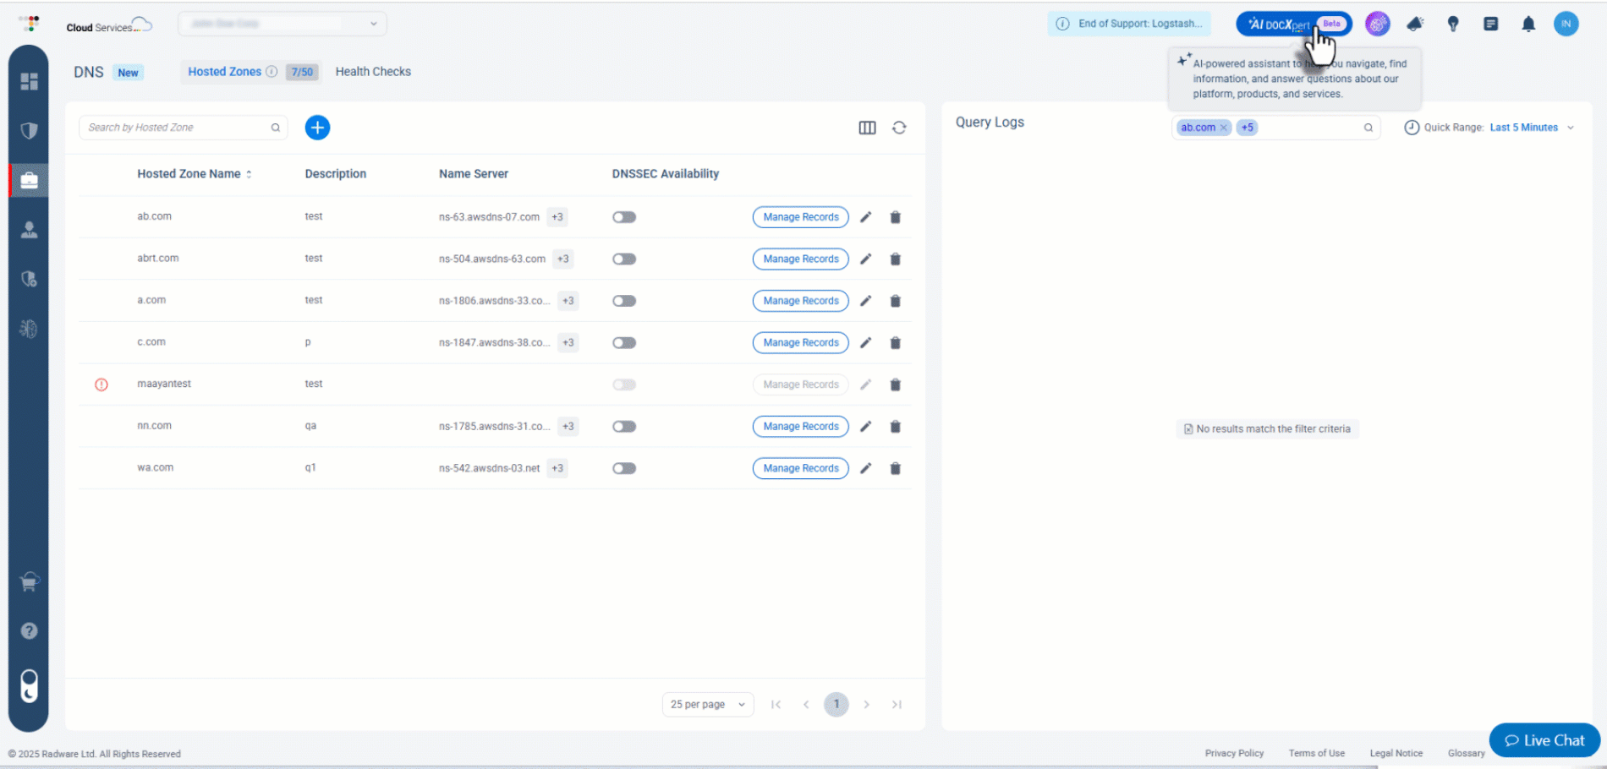The width and height of the screenshot is (1607, 769).
Task: Open the column chooser icon
Action: click(867, 128)
